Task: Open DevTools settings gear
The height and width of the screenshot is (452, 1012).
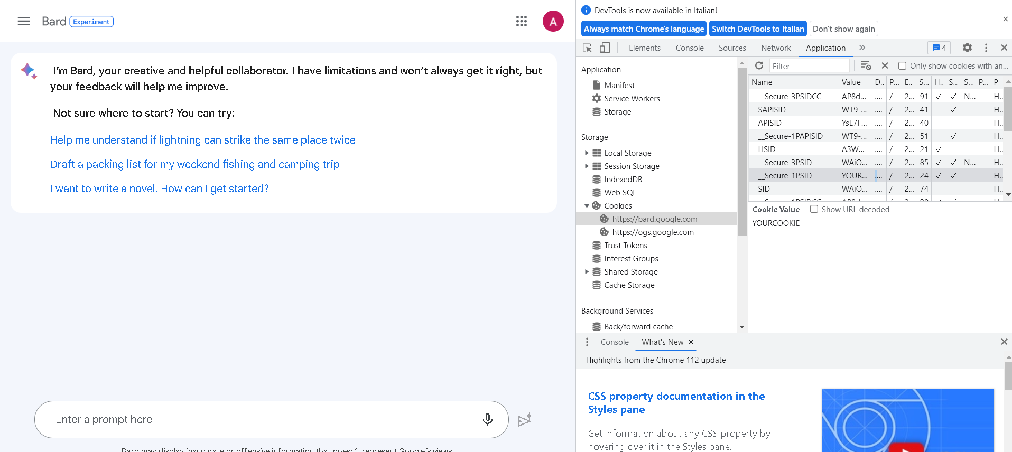Action: [x=967, y=48]
